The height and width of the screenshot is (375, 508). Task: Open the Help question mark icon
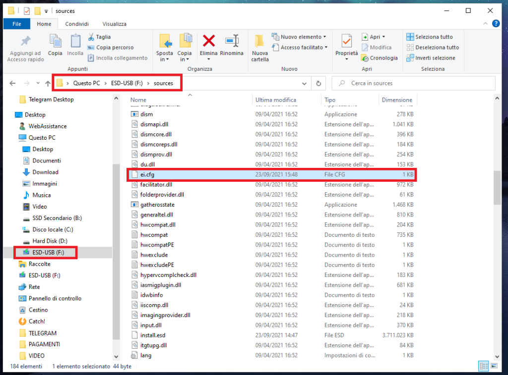point(496,24)
